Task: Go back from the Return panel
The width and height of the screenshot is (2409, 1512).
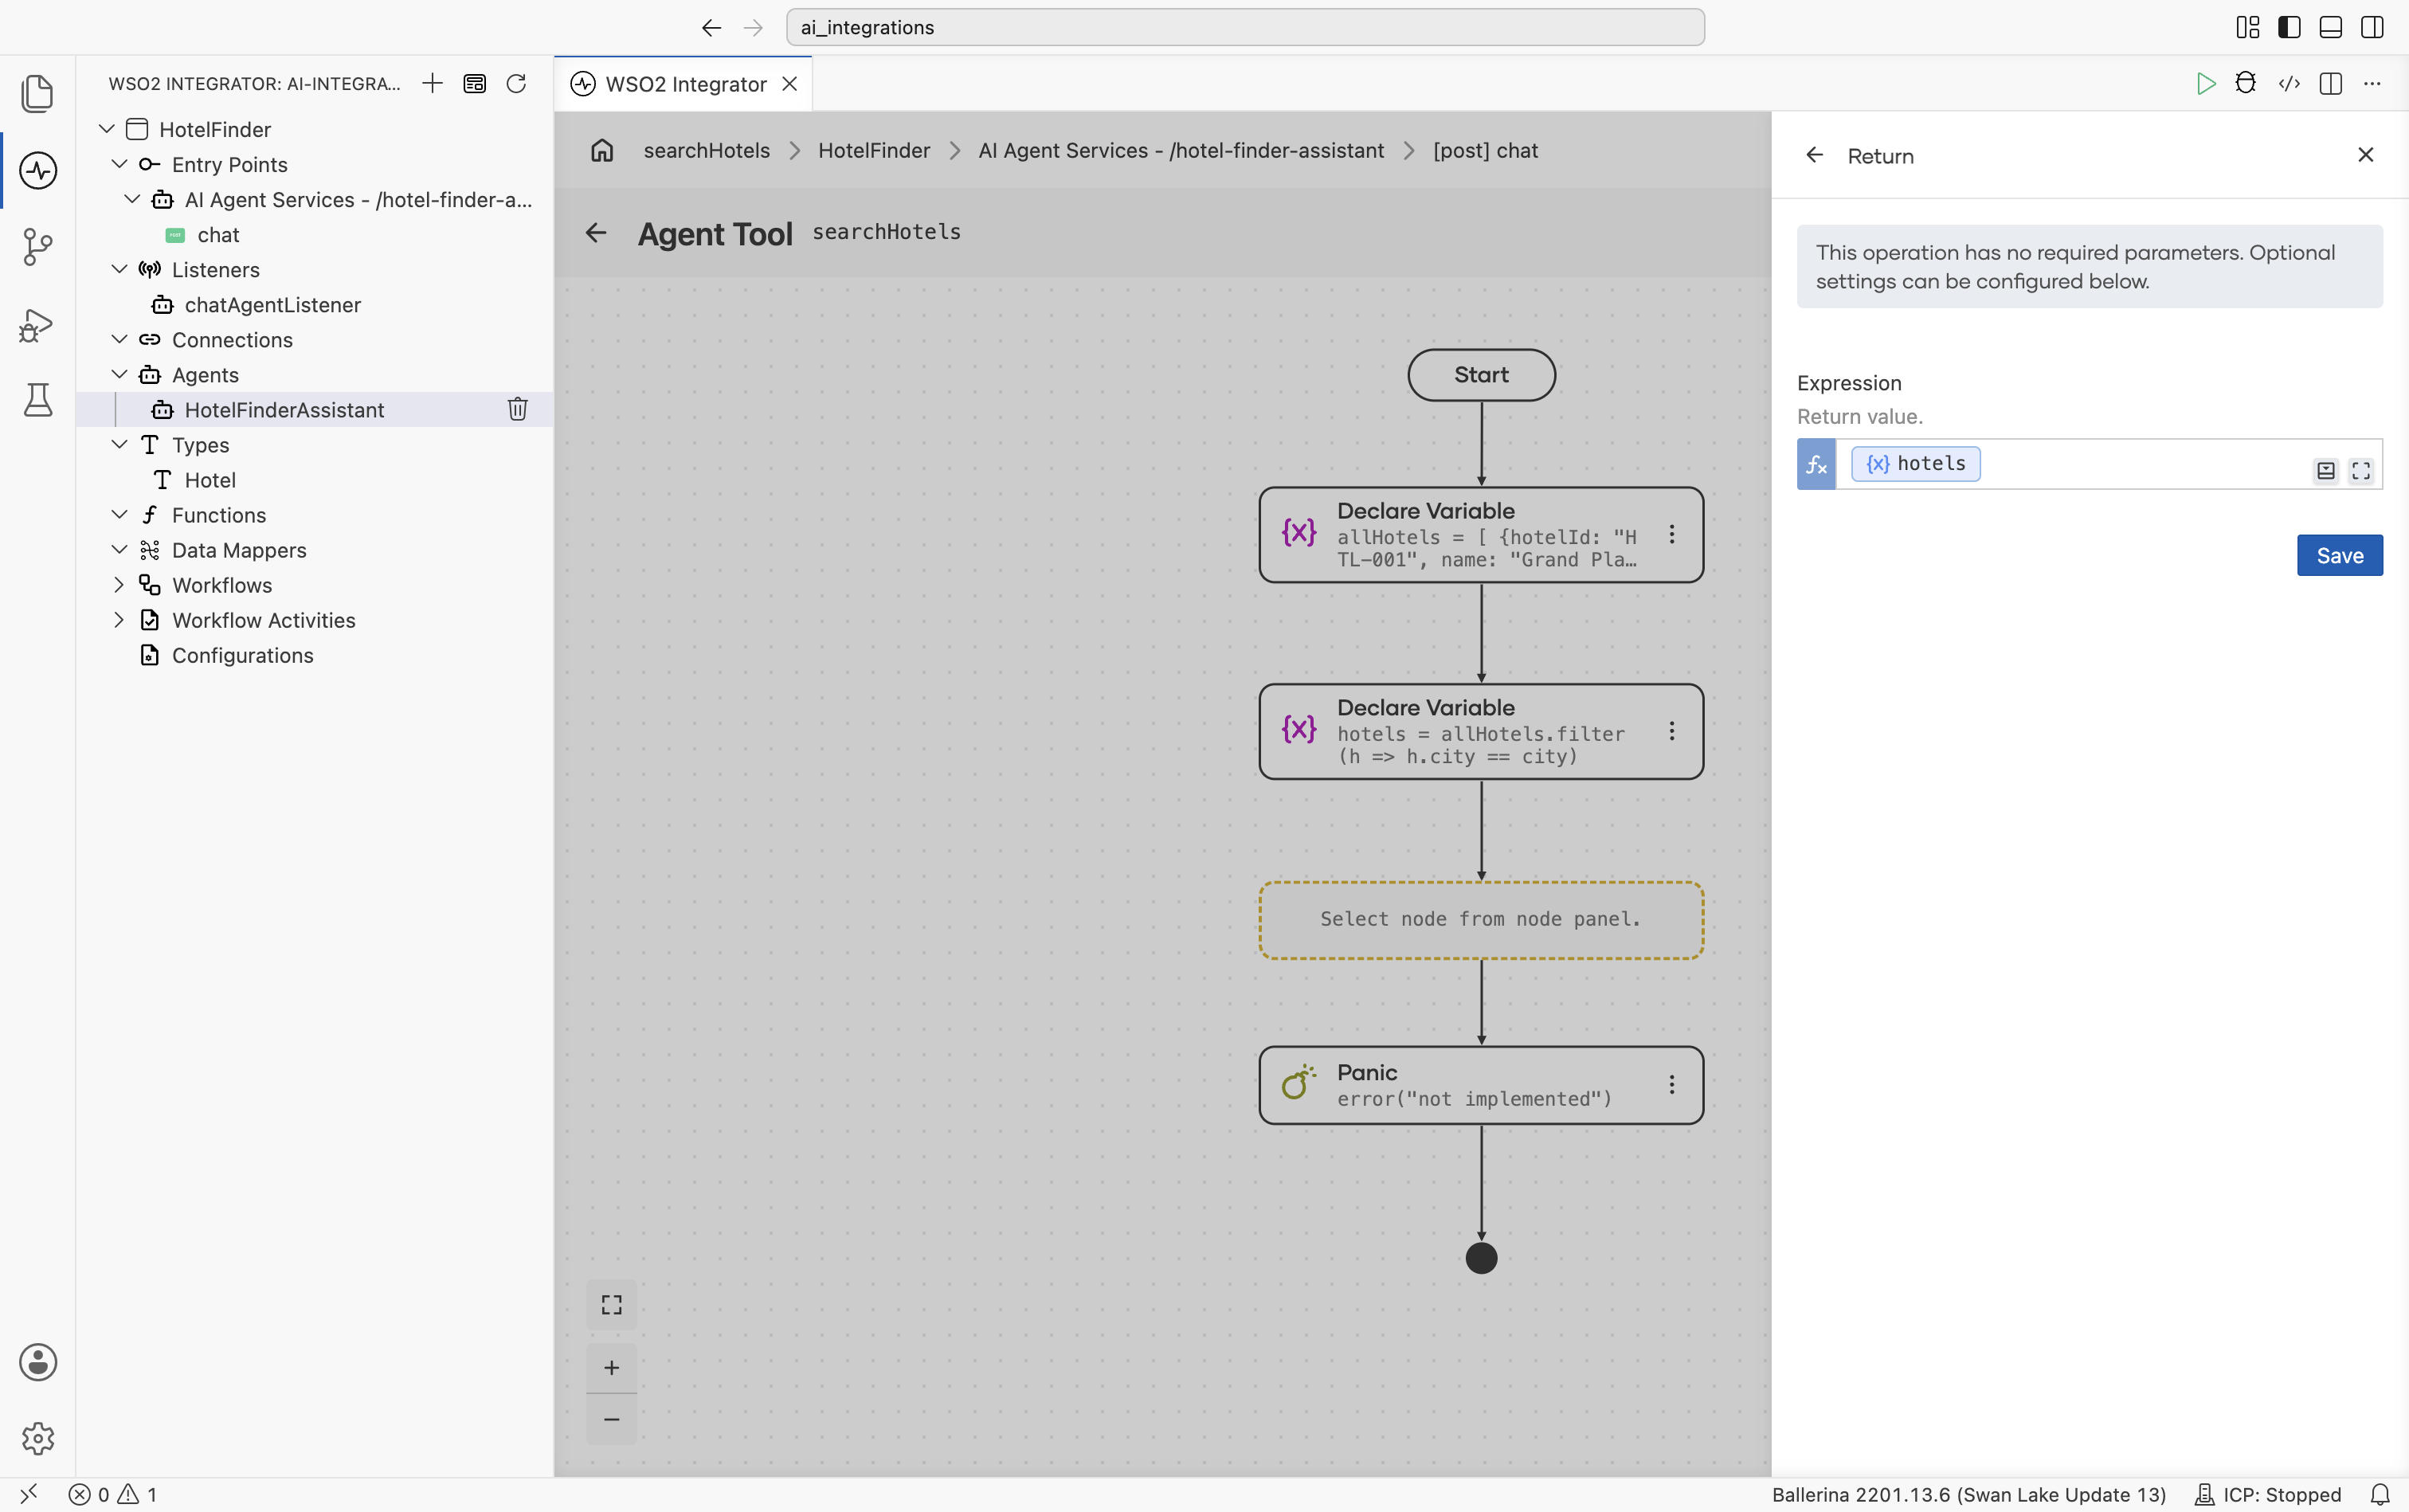Action: tap(1814, 155)
